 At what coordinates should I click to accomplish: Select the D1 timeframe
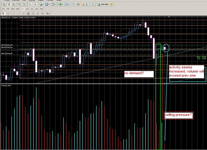[x=32, y=9]
